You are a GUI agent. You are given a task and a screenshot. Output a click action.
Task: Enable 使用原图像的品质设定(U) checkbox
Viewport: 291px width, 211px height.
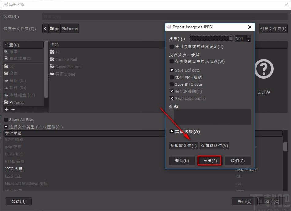coord(172,46)
